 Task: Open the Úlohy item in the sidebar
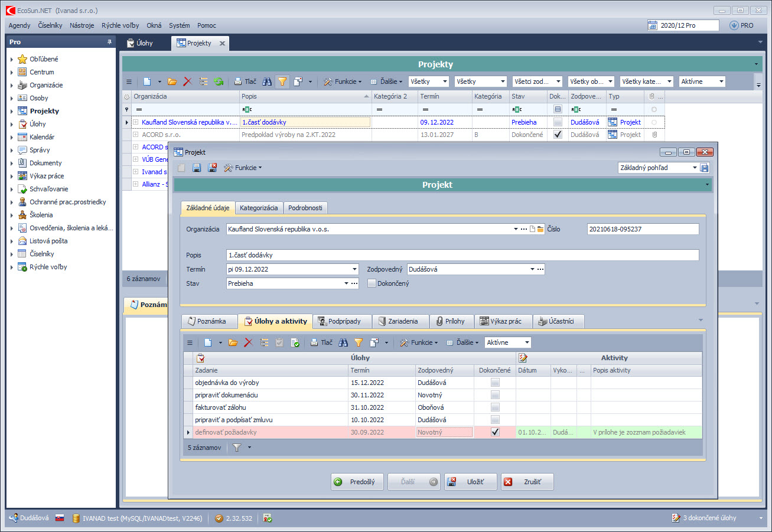[x=38, y=124]
